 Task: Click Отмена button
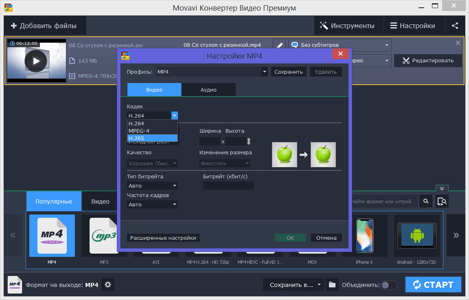[x=327, y=238]
